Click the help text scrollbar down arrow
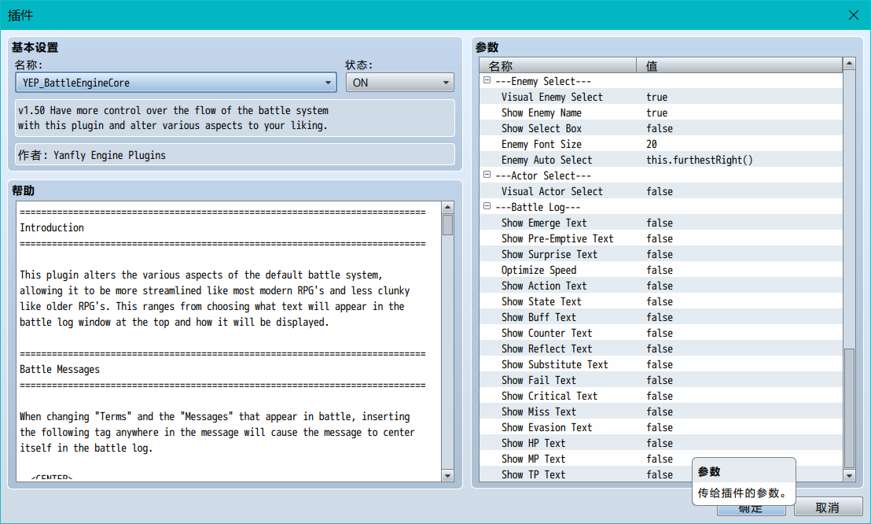871x524 pixels. click(x=448, y=475)
